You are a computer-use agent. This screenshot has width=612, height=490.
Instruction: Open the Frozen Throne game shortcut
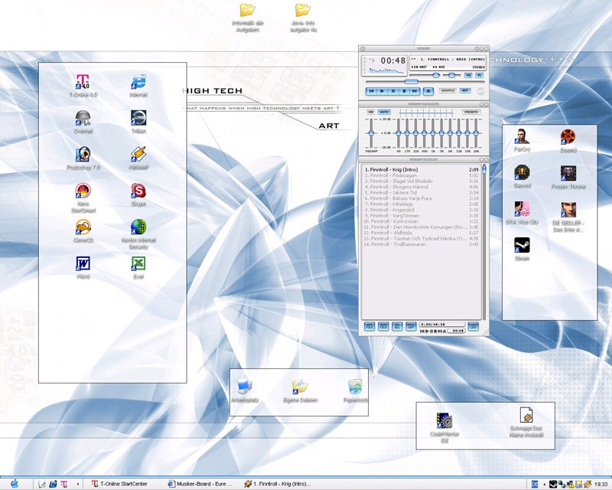568,178
